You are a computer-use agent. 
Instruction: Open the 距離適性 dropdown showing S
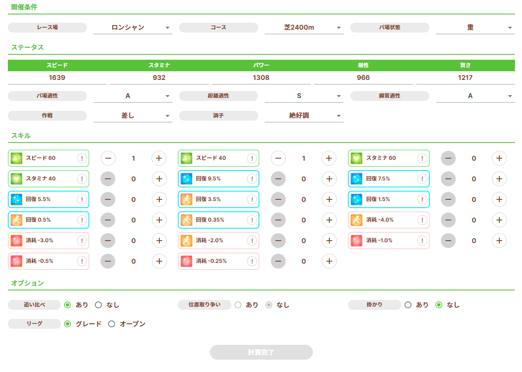[x=304, y=96]
